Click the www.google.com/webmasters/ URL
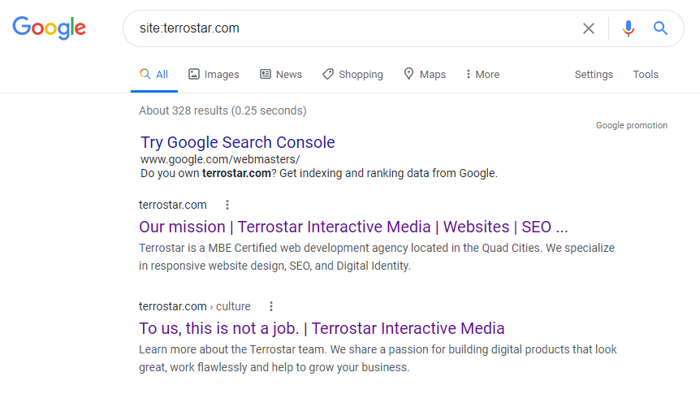The height and width of the screenshot is (394, 700). tap(220, 159)
